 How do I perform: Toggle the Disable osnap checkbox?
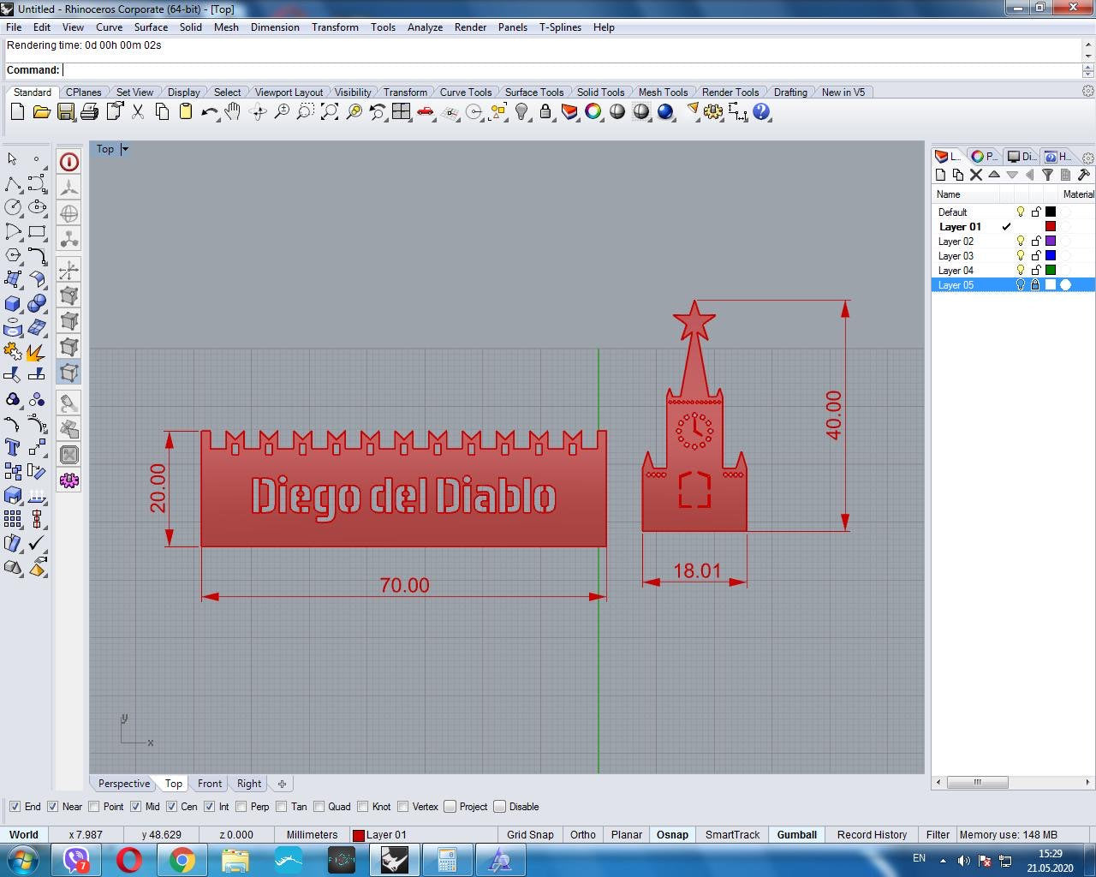(x=499, y=807)
